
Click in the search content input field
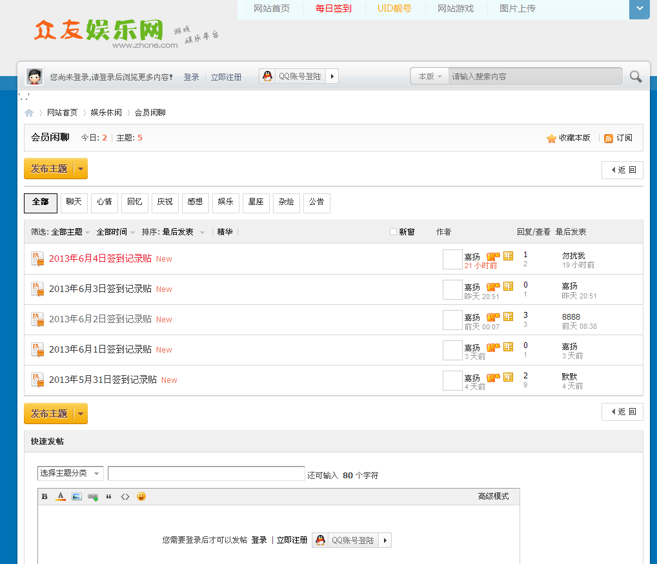pos(534,77)
